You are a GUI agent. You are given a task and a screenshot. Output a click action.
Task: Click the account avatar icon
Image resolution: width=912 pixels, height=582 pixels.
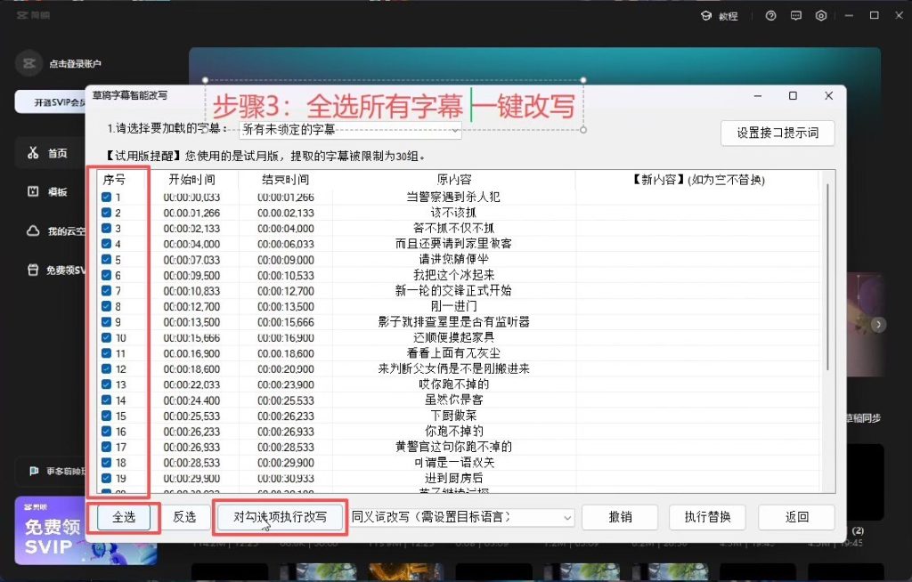pos(29,63)
